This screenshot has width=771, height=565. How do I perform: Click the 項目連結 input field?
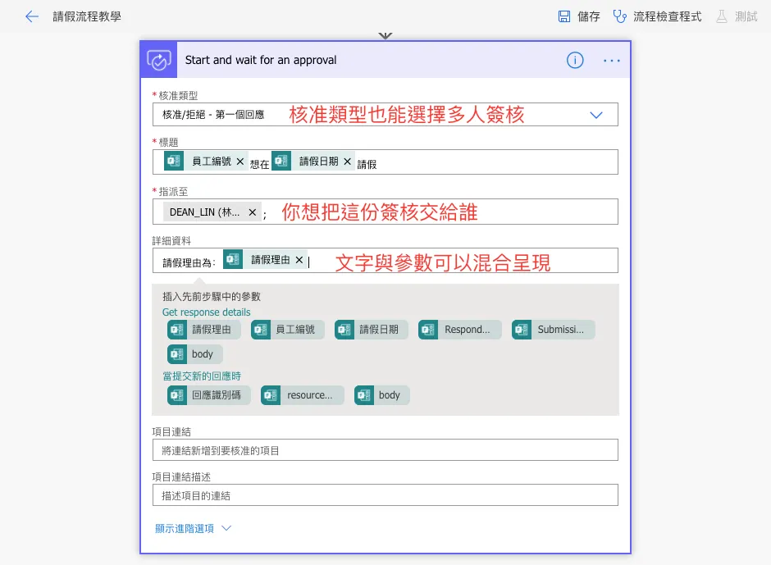coord(385,450)
